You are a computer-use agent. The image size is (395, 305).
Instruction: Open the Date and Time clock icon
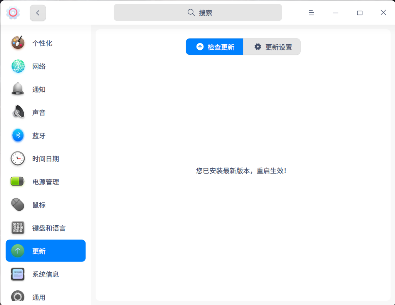click(18, 158)
